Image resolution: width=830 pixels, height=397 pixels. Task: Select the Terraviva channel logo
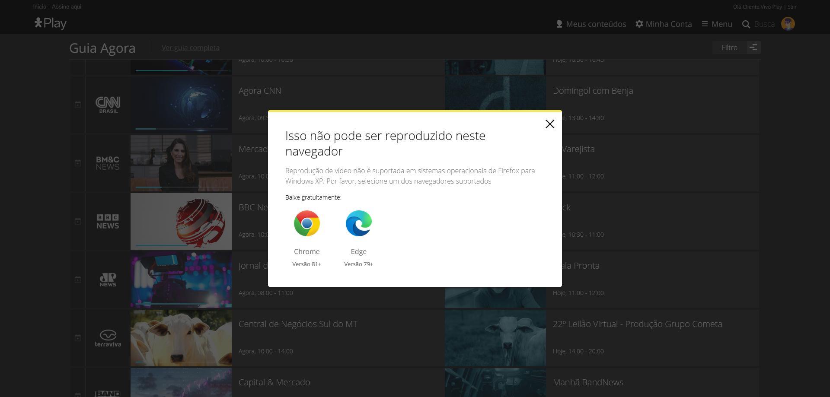(x=108, y=338)
